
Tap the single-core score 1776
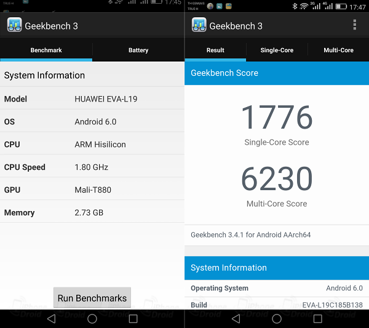pyautogui.click(x=277, y=117)
